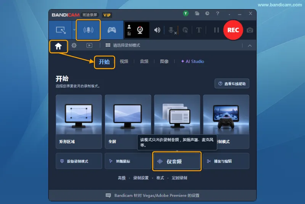The width and height of the screenshot is (305, 204).
Task: Toggle the speaker sound icon
Action: coord(157,30)
